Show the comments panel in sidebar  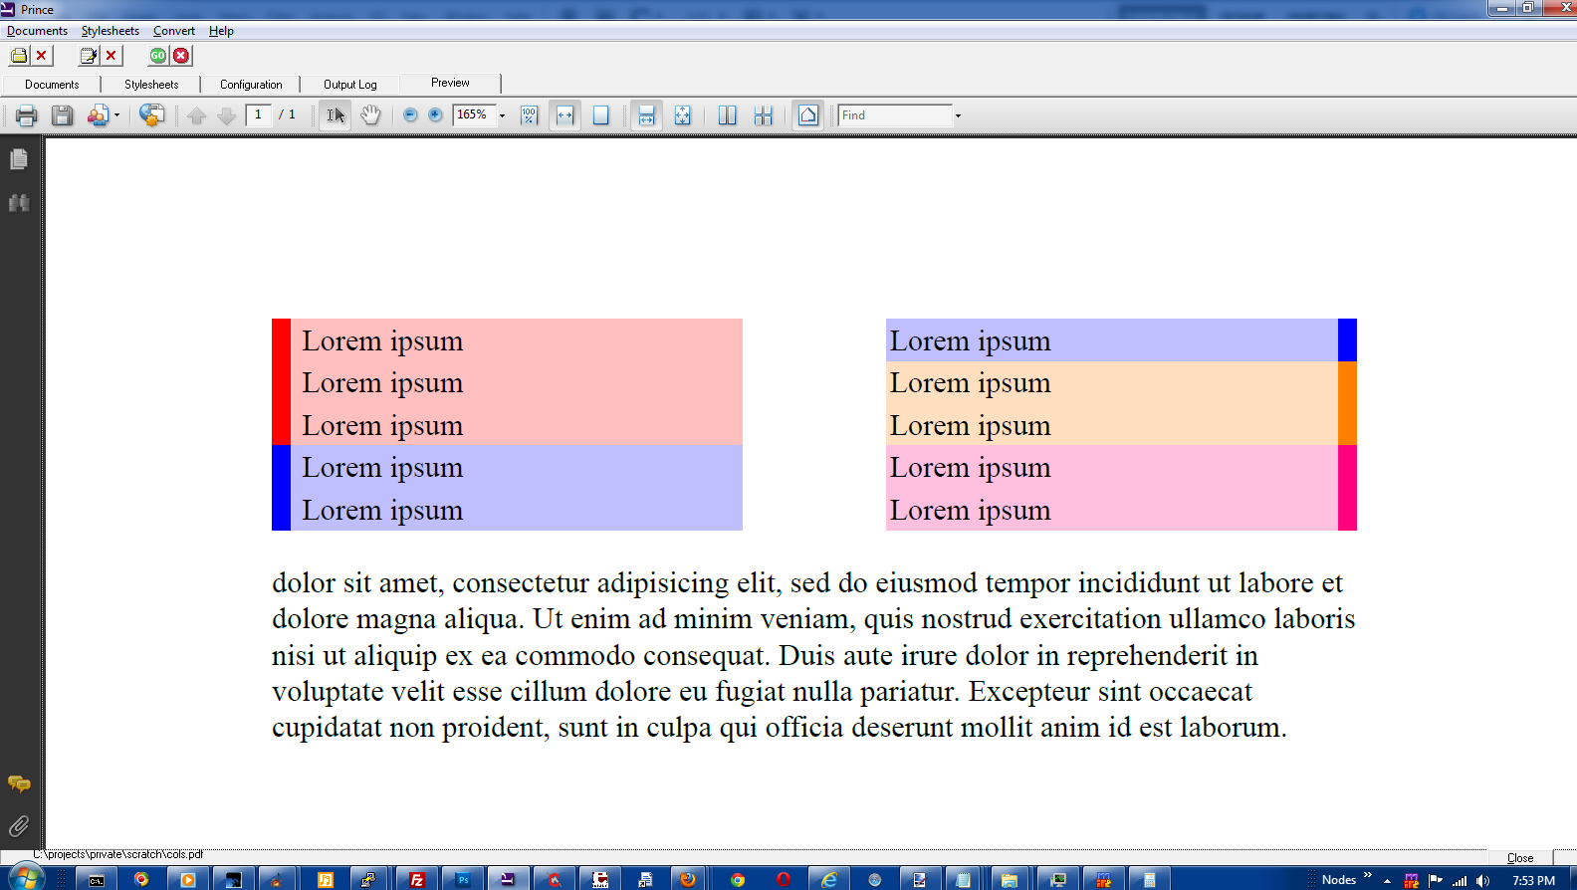(19, 784)
